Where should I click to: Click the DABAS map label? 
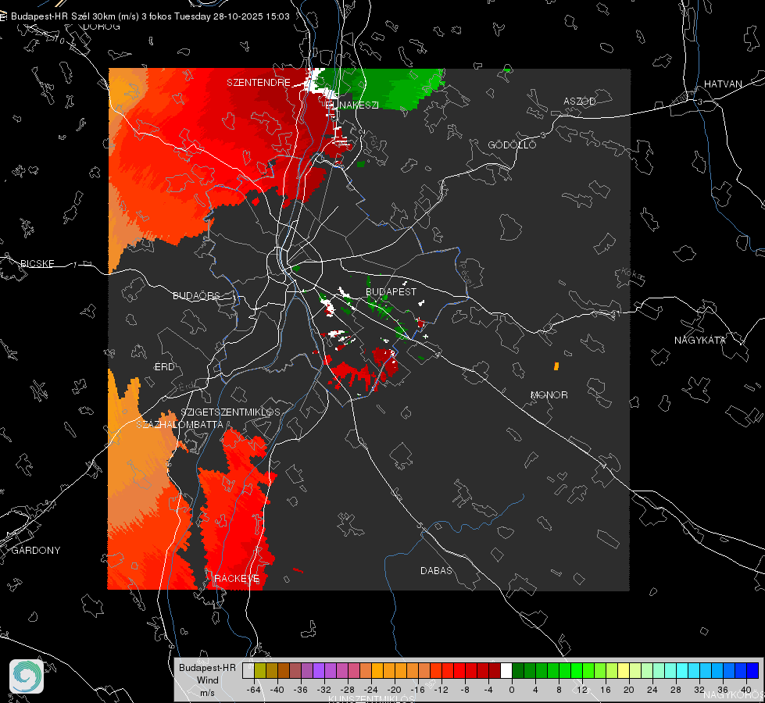coord(436,571)
